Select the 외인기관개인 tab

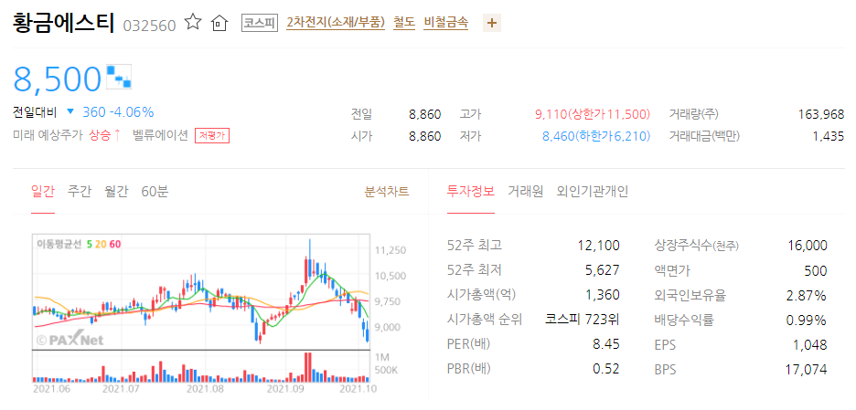(x=593, y=192)
